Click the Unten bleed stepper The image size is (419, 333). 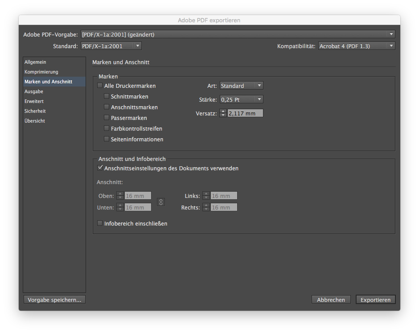[x=120, y=207]
